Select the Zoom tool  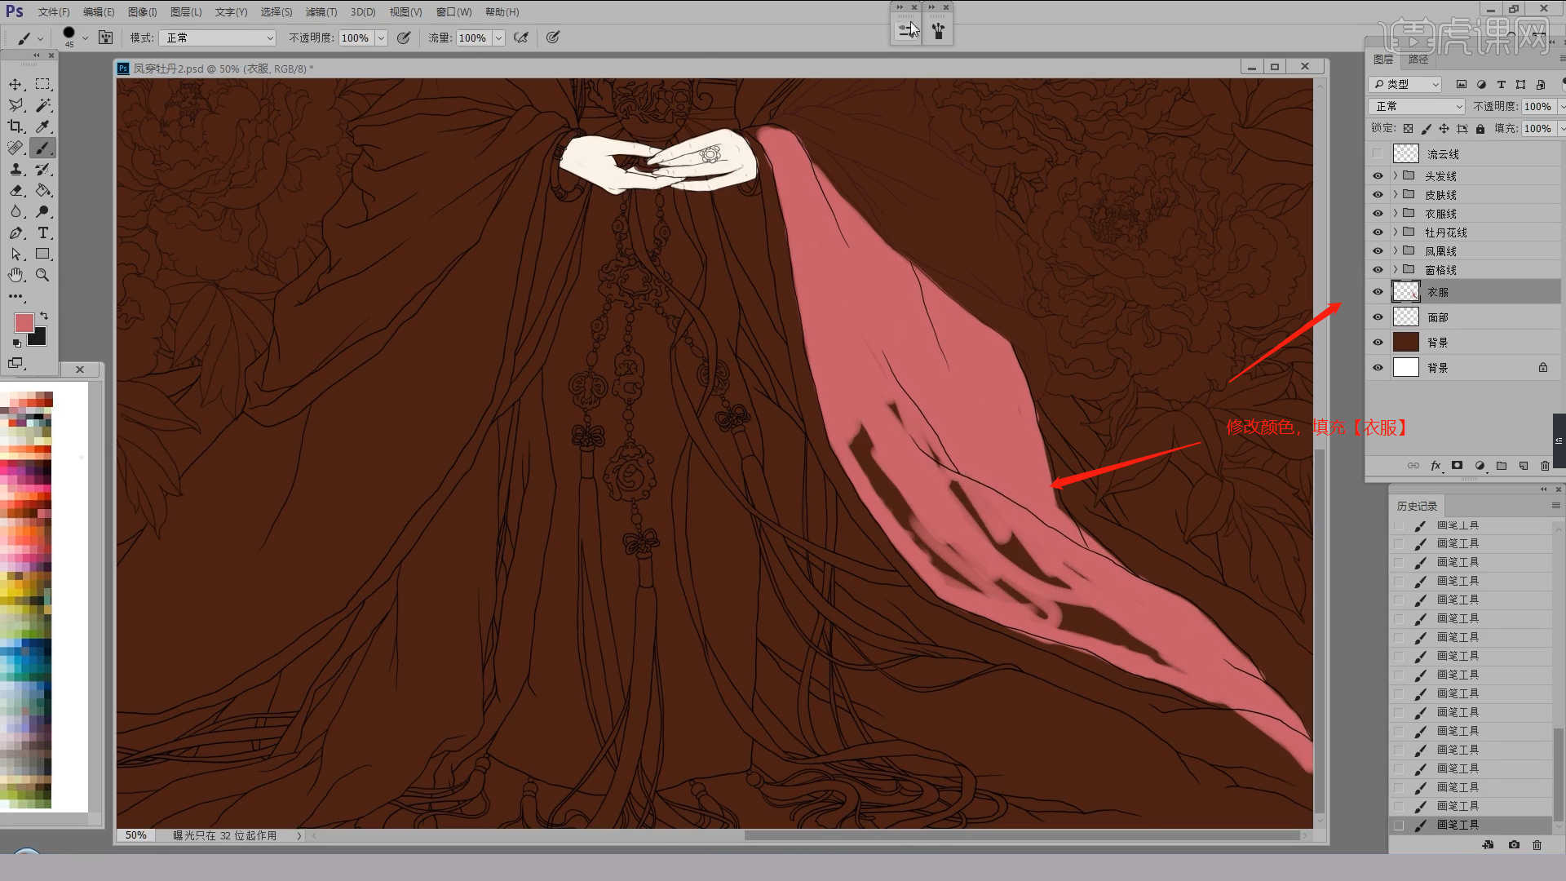point(43,275)
